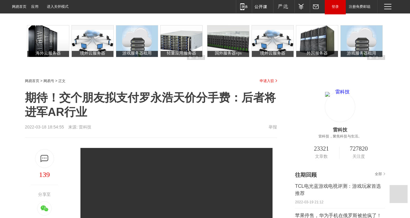Expand 全部 in 往期回顾
This screenshot has height=218, width=410.
[x=380, y=174]
